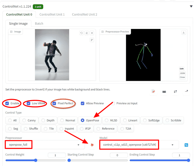Click the webcam camera icon

click(x=164, y=91)
